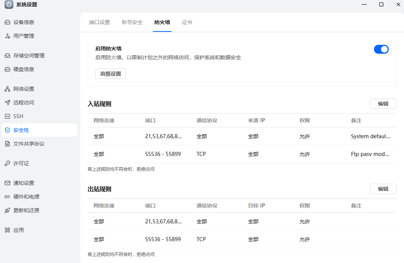View 硬盘信息 page
Image resolution: width=404 pixels, height=263 pixels.
(22, 69)
